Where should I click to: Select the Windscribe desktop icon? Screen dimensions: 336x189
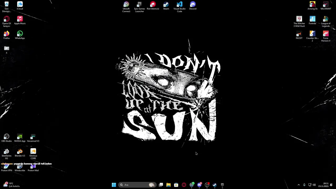(x=20, y=168)
